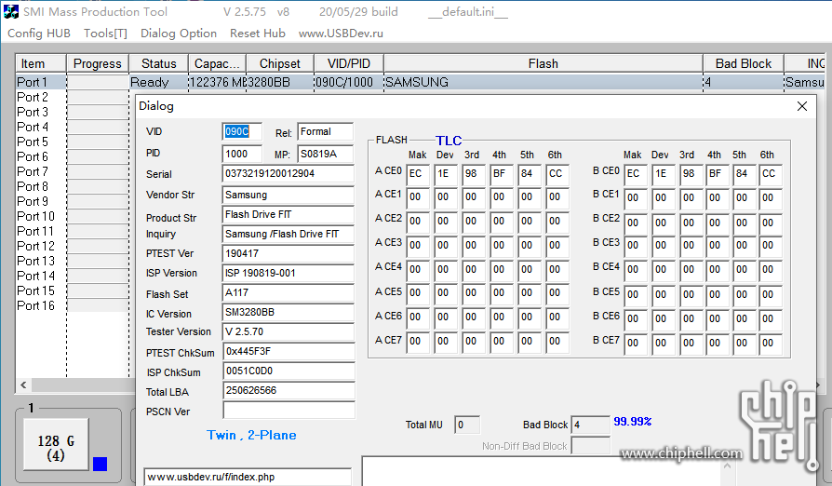This screenshot has width=832, height=486.
Task: Click the 090C/1000 VID/PID cell
Action: pyautogui.click(x=349, y=82)
